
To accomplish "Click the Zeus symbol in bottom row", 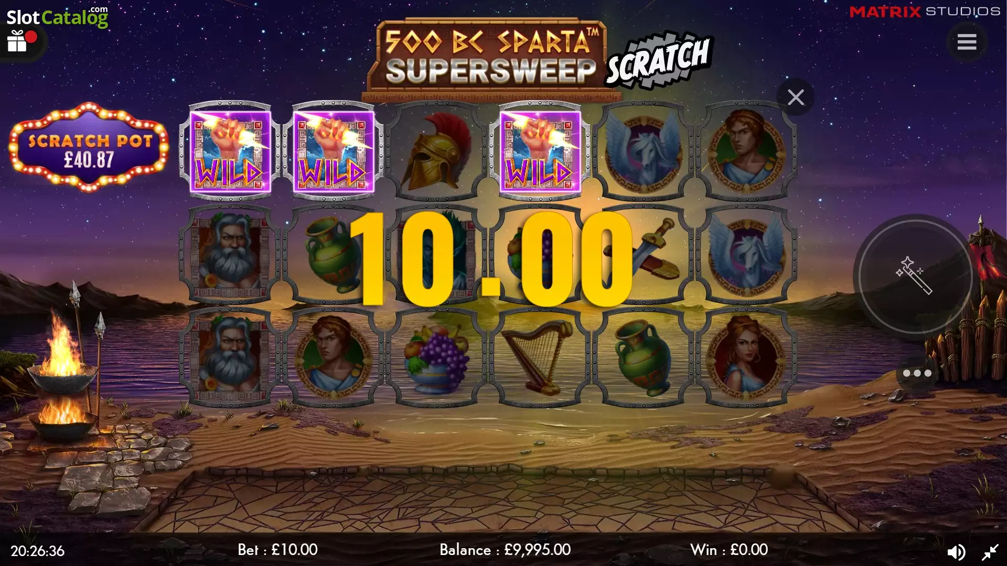I will (x=230, y=357).
